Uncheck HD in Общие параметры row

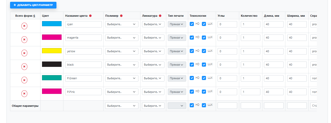tap(192, 105)
